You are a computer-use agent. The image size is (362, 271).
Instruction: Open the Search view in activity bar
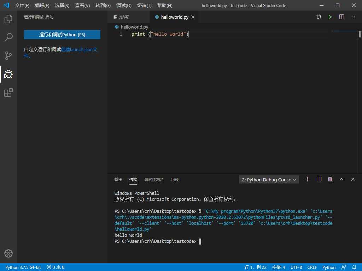[x=8, y=37]
